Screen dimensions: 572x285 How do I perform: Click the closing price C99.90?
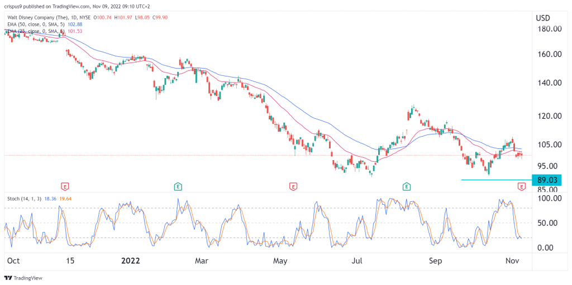[x=160, y=17]
